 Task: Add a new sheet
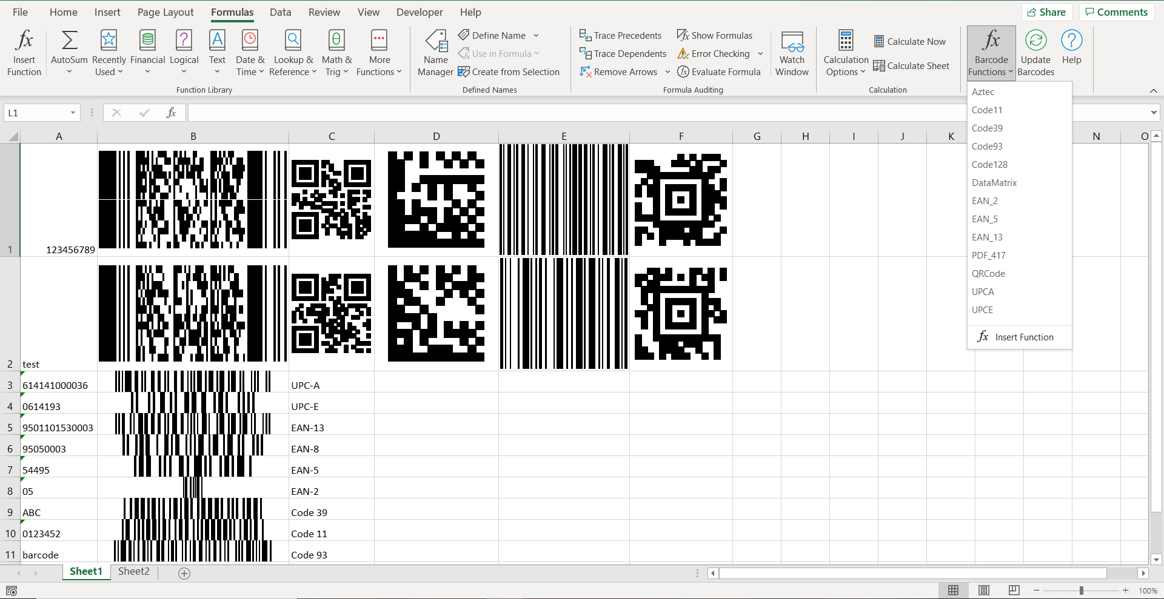(184, 573)
